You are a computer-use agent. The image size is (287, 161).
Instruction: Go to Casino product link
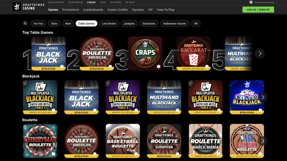coord(91,2)
